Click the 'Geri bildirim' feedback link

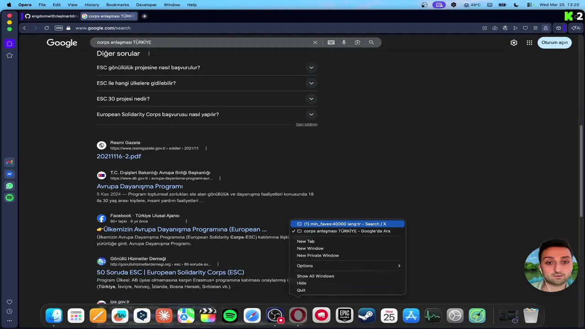(307, 124)
